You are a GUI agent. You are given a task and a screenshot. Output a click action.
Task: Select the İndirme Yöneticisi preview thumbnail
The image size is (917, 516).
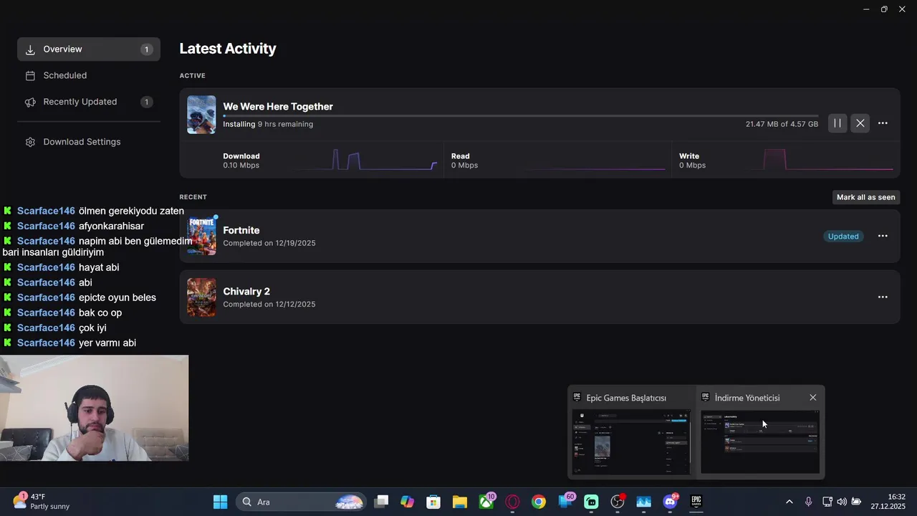click(760, 442)
